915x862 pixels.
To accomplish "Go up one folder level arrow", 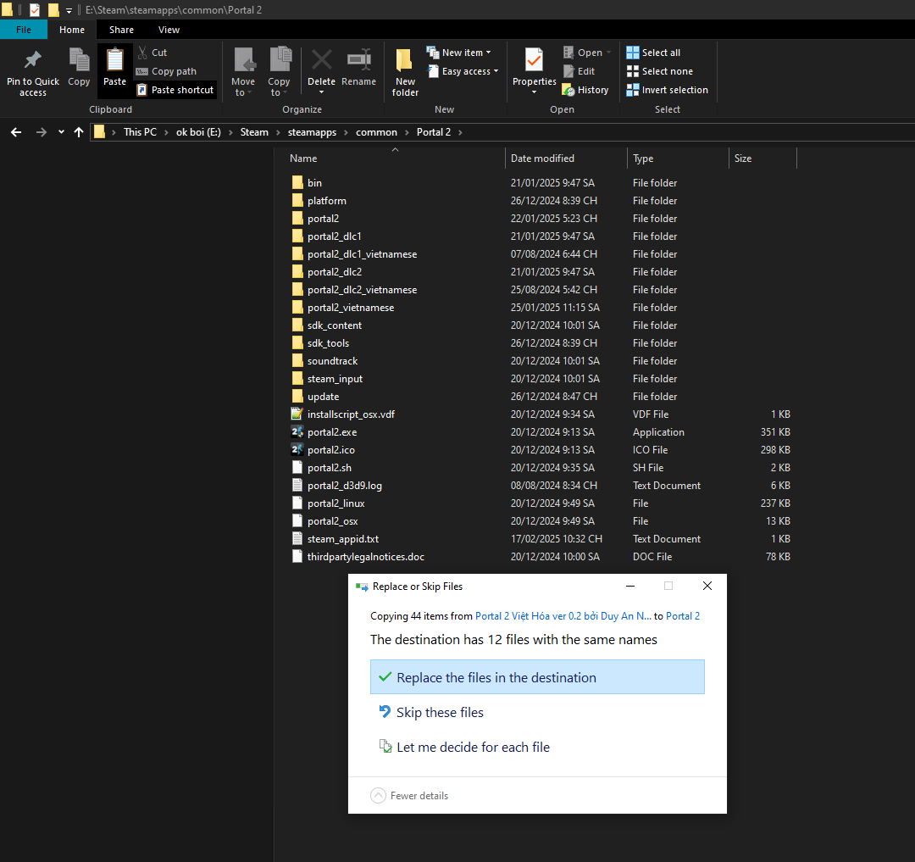I will coord(79,132).
